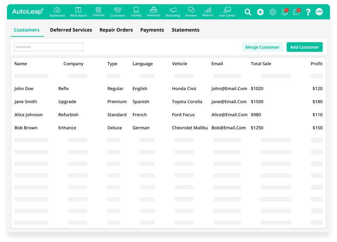Open the Calendar icon in navbar
The image size is (337, 242).
tap(98, 10)
